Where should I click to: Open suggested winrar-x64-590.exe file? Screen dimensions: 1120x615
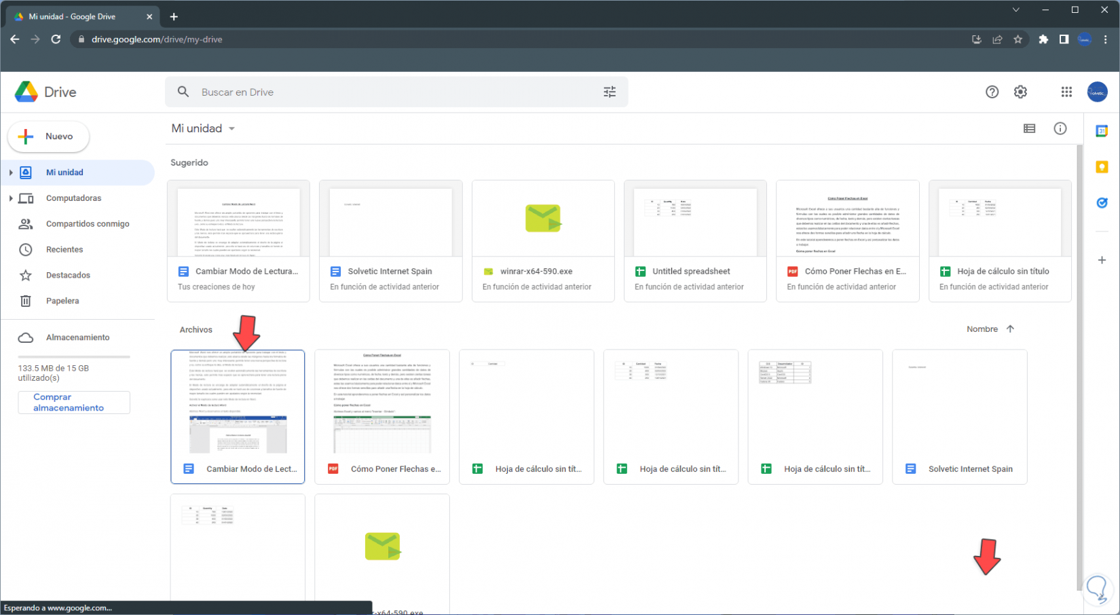point(543,241)
